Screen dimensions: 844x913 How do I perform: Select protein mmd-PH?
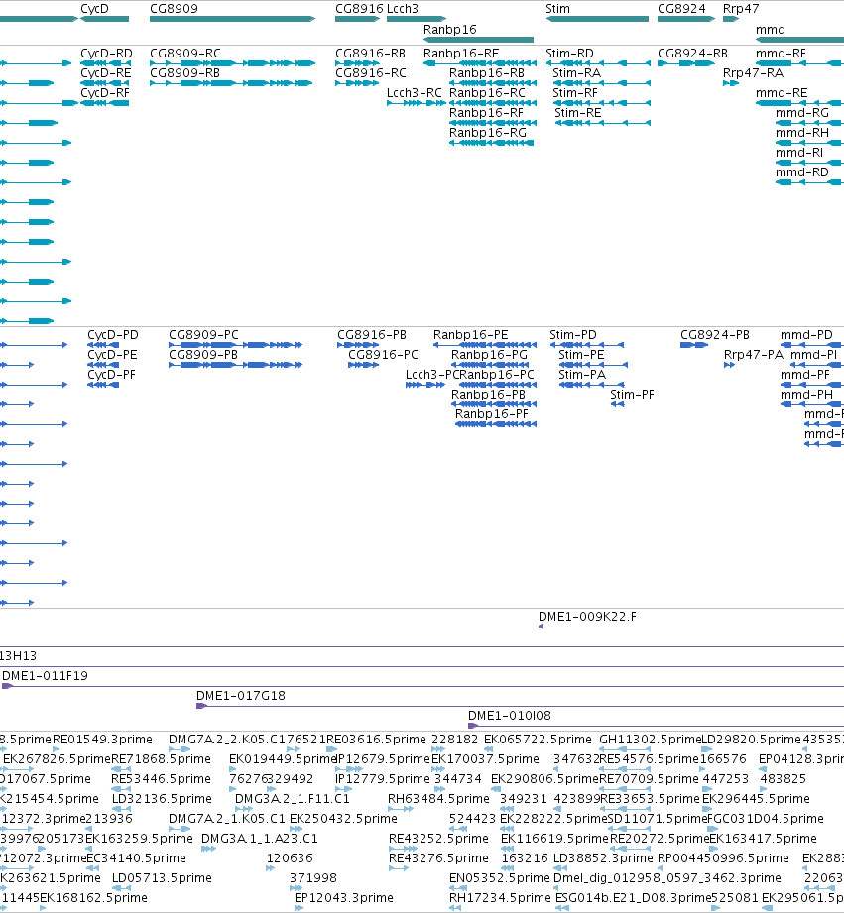(812, 404)
